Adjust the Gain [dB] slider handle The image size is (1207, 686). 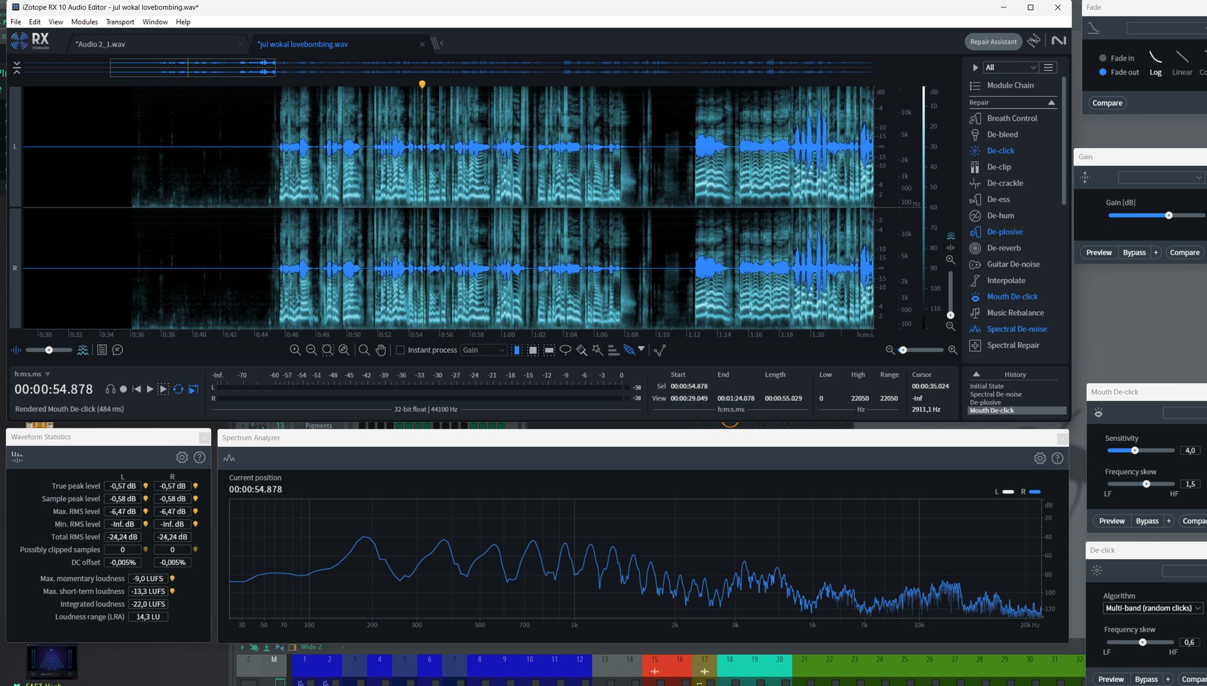pyautogui.click(x=1168, y=216)
